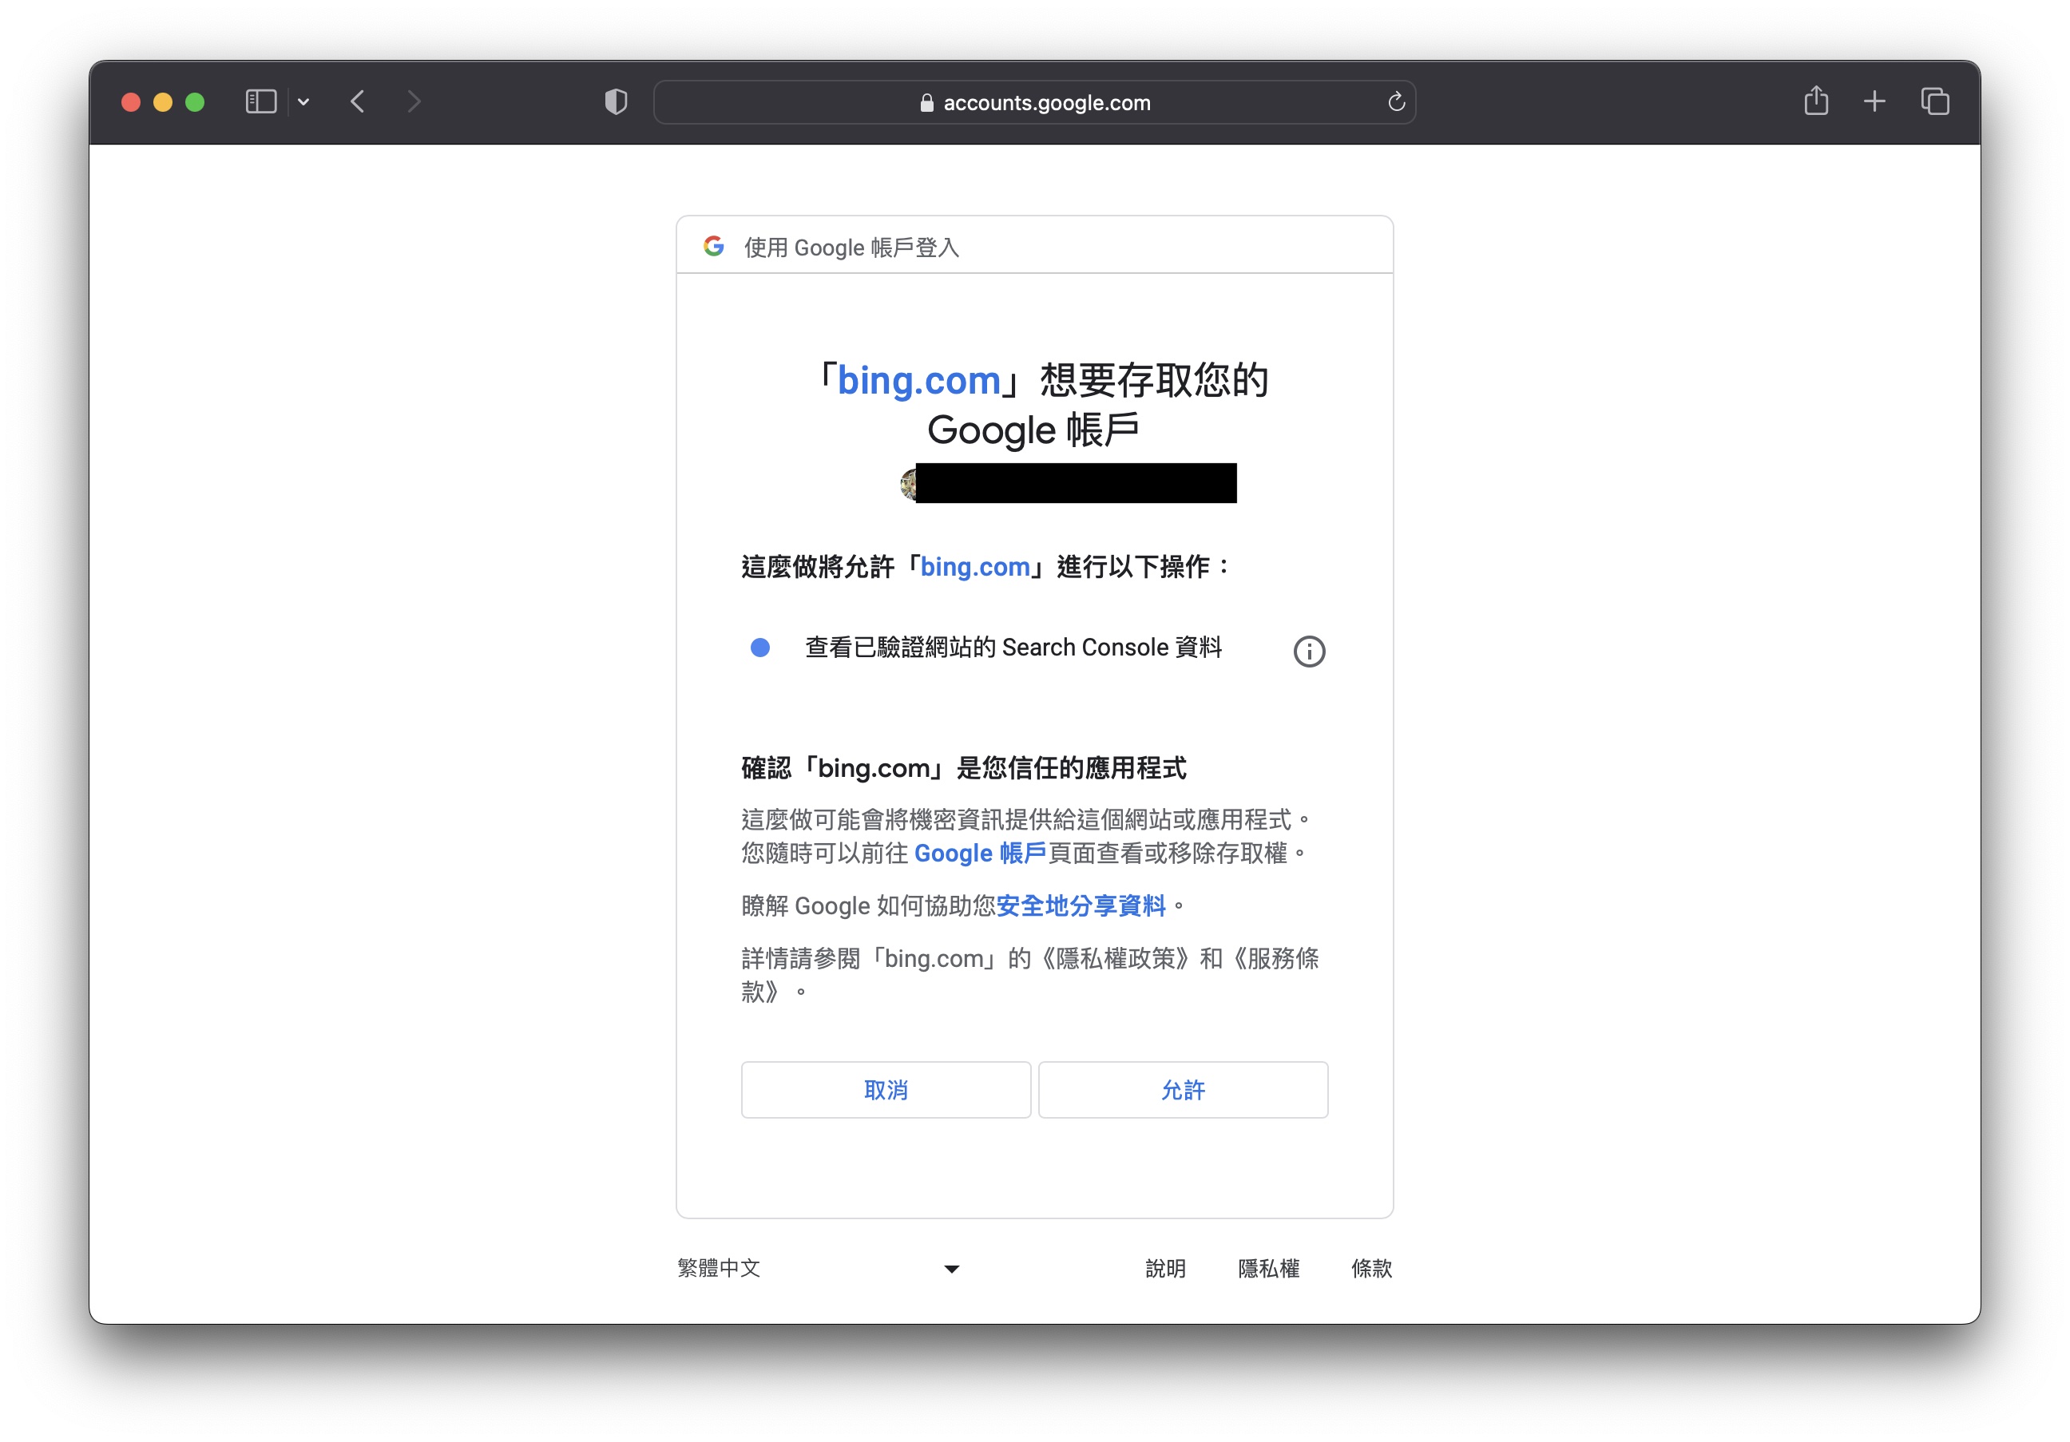
Task: Open the privacy report shield icon
Action: coord(616,102)
